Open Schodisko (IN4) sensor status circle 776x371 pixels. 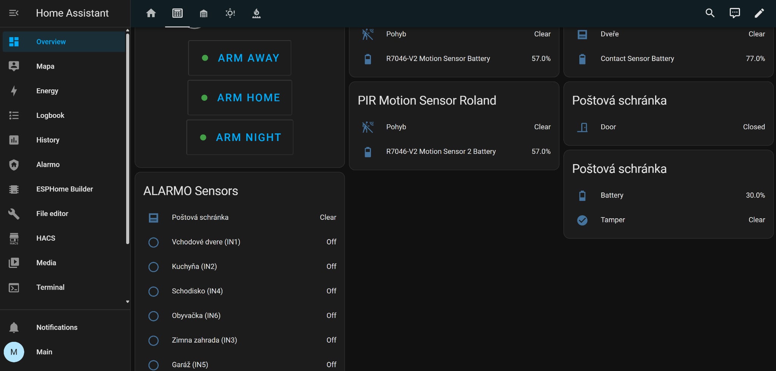tap(153, 291)
